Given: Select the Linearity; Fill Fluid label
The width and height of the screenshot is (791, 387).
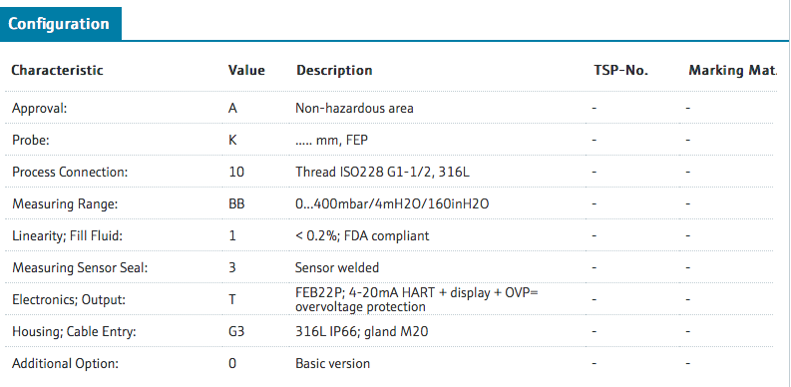Looking at the screenshot, I should click(x=67, y=235).
